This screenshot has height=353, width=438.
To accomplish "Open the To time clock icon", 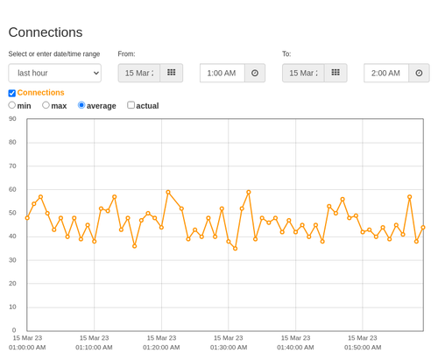I will (x=419, y=73).
